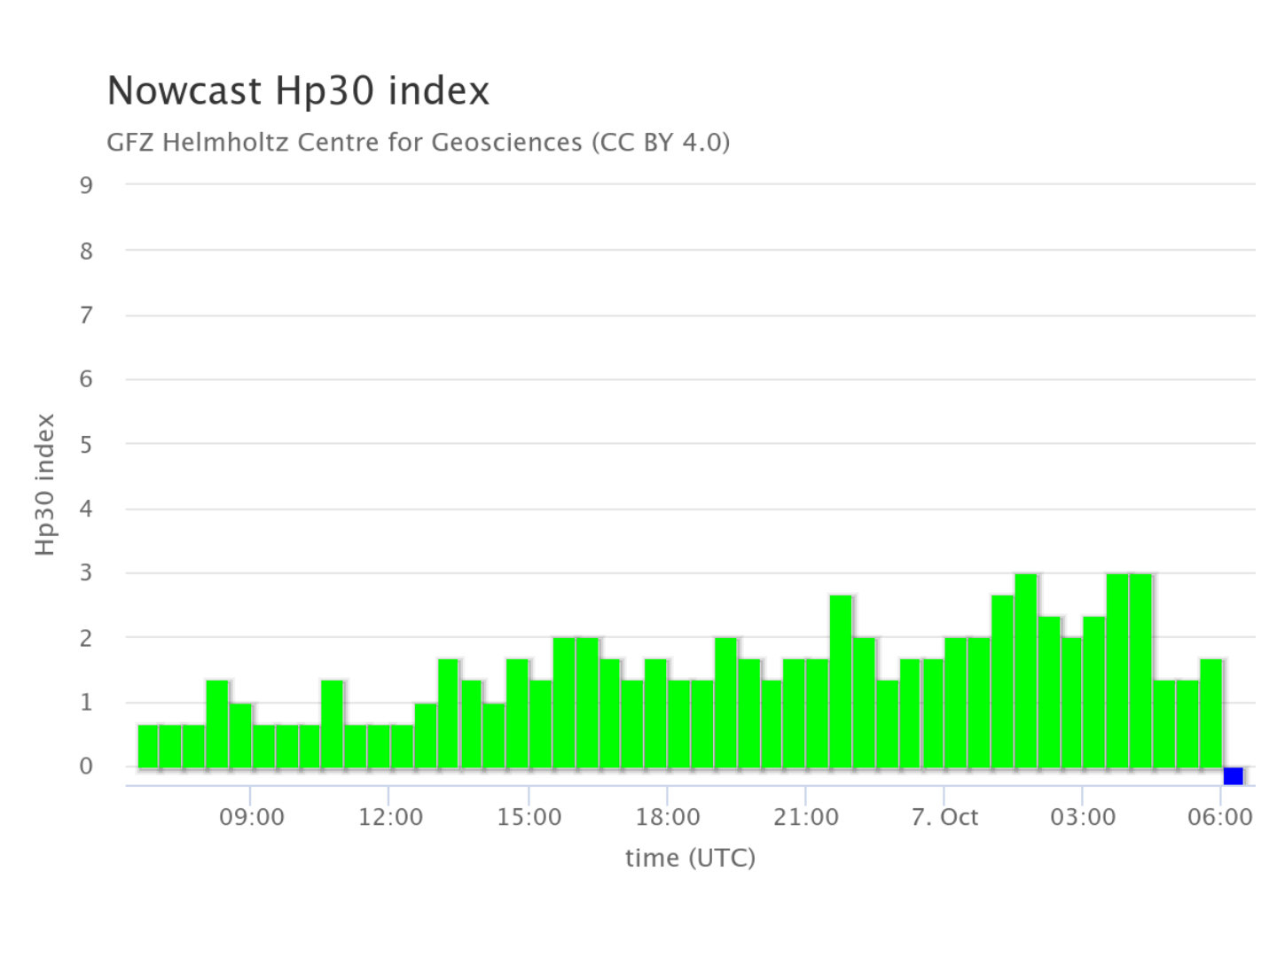Screen dimensions: 1277x957
Task: Click the 21:00 time axis label
Action: [806, 816]
